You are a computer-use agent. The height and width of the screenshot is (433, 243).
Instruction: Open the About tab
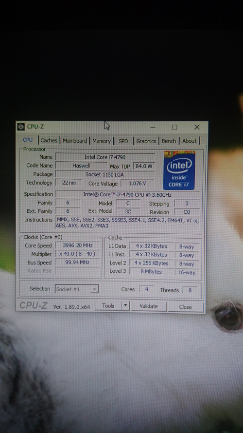190,141
